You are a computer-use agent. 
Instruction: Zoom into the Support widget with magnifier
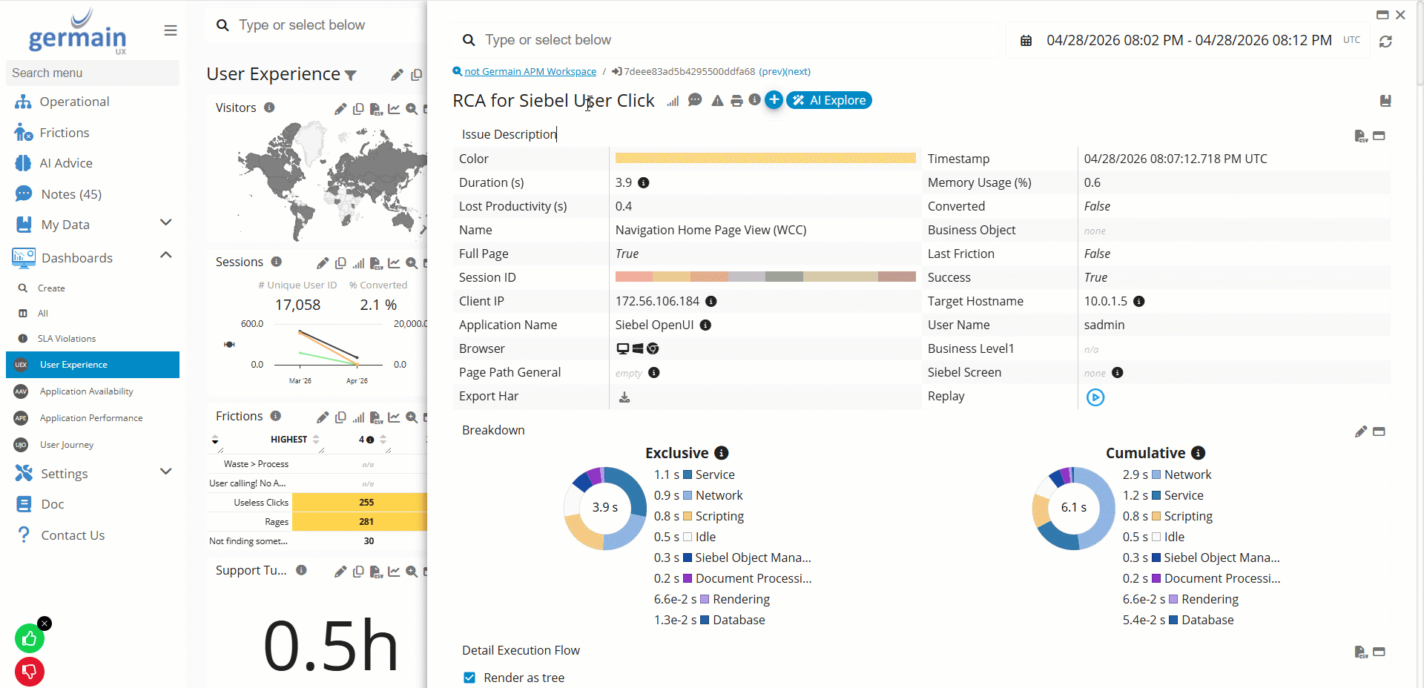[x=412, y=572]
